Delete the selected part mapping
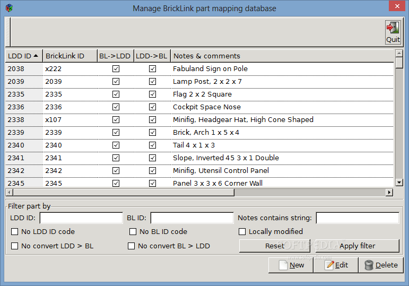409x286 pixels. point(381,265)
